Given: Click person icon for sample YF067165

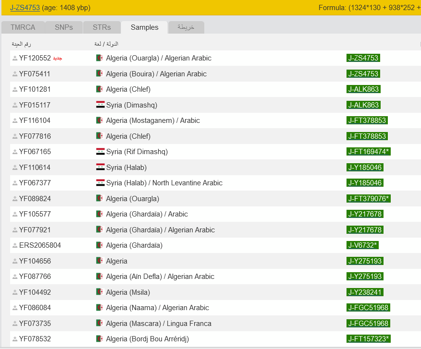Looking at the screenshot, I should click(x=15, y=152).
